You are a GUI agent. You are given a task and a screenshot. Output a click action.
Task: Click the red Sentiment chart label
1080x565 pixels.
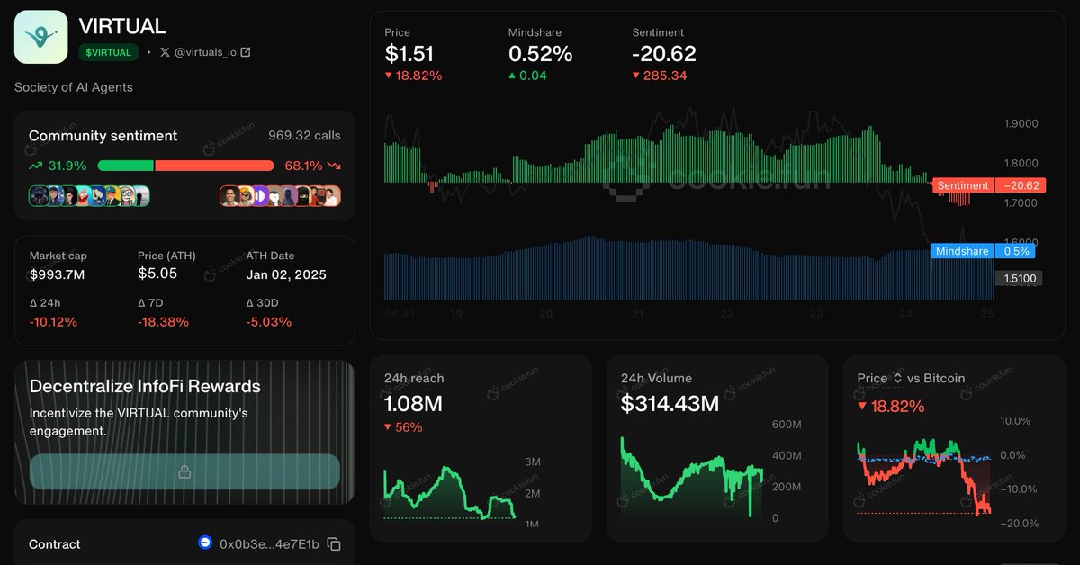[962, 185]
